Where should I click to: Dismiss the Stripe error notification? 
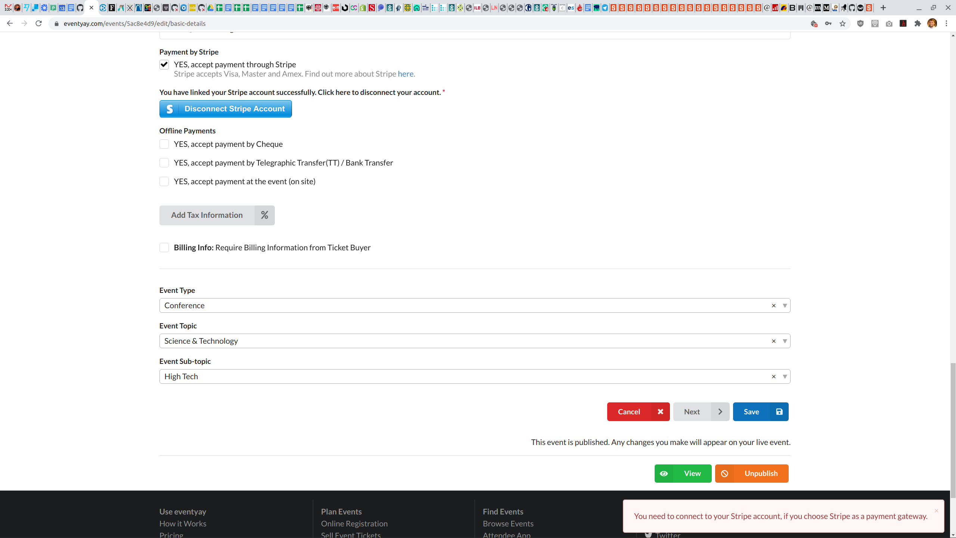coord(936,511)
